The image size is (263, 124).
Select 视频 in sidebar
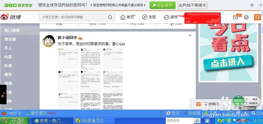click(8, 83)
